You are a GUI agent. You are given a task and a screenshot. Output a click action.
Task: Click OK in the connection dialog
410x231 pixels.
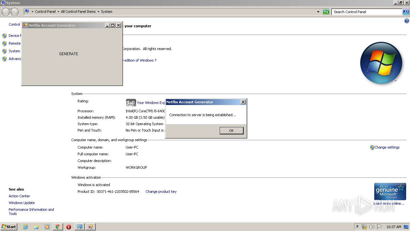coord(232,131)
